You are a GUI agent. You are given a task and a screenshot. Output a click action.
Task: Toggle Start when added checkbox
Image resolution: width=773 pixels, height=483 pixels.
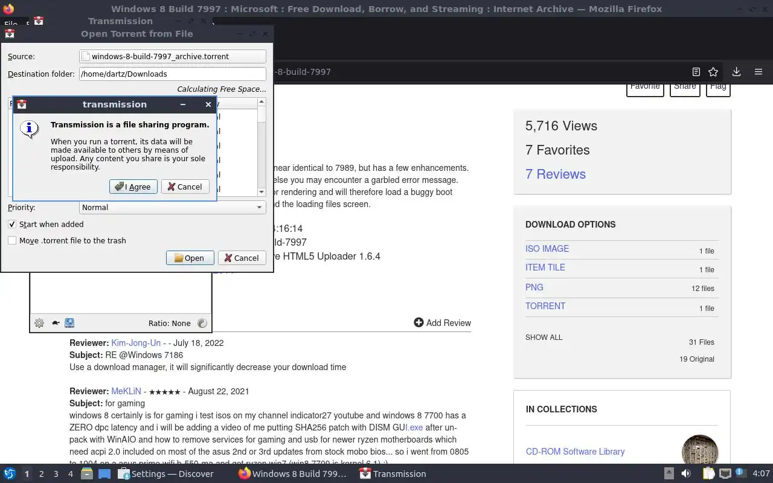[12, 224]
